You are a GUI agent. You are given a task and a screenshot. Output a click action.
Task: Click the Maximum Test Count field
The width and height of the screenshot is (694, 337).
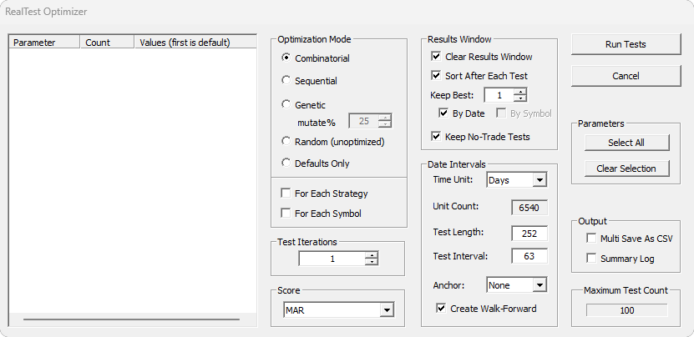click(x=626, y=310)
